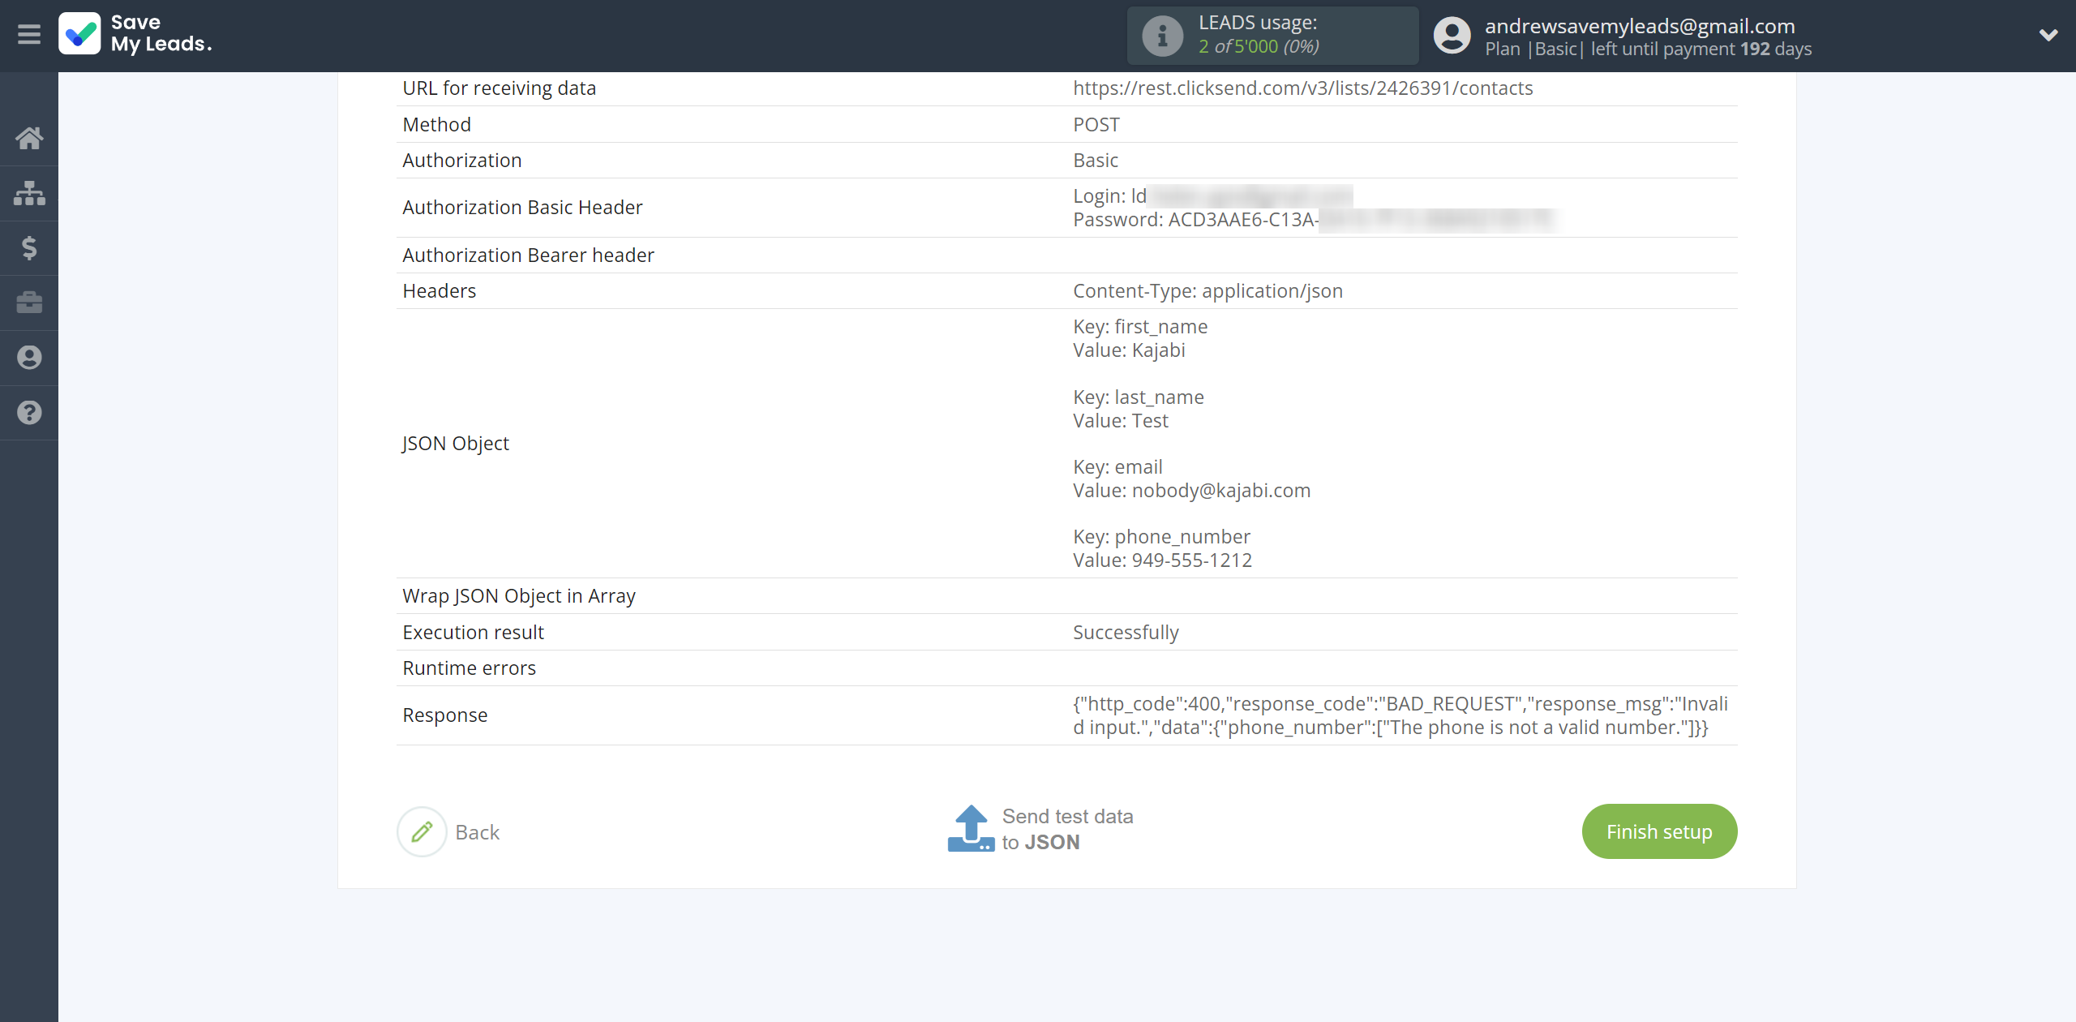2076x1022 pixels.
Task: Open the briefcase sidebar icon
Action: 29,303
